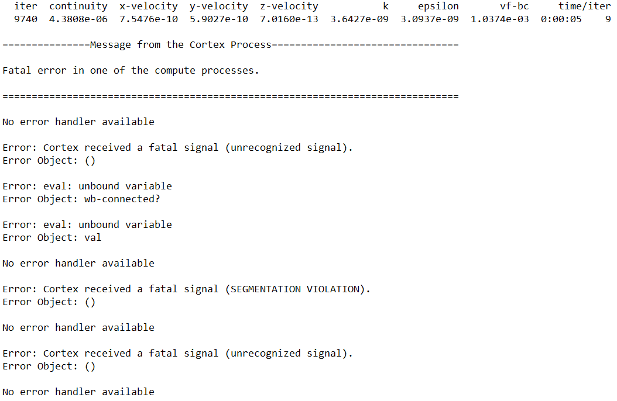Select the "z-velocity" column header
Viewport: 617px width, 401px height.
289,6
